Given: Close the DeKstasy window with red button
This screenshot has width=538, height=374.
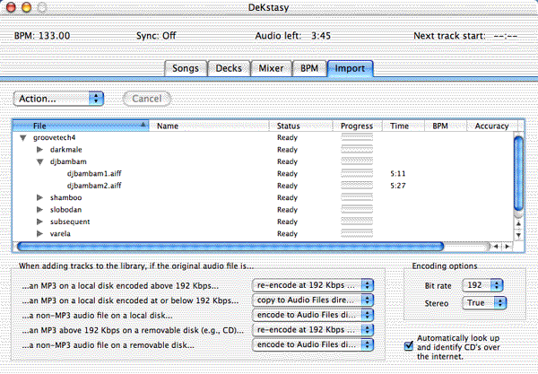Looking at the screenshot, I should point(11,7).
